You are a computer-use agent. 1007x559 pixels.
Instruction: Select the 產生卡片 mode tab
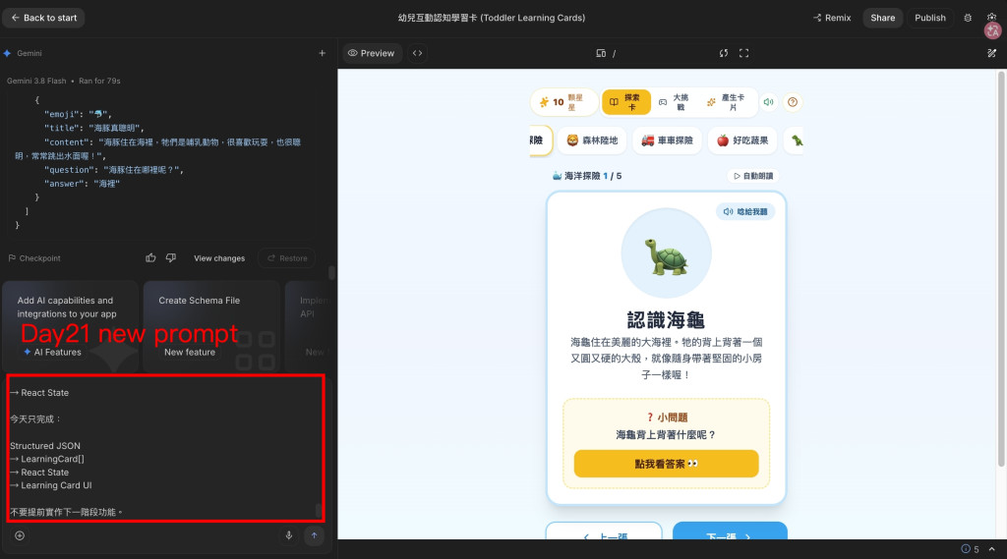pyautogui.click(x=727, y=102)
